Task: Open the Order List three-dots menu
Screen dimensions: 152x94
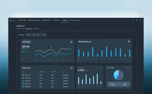Action: coord(71,68)
